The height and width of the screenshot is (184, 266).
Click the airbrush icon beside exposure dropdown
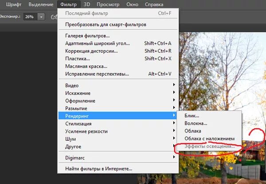[x=54, y=17]
